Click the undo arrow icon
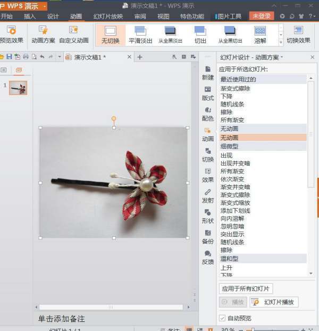This screenshot has height=331, width=319. coord(42,56)
